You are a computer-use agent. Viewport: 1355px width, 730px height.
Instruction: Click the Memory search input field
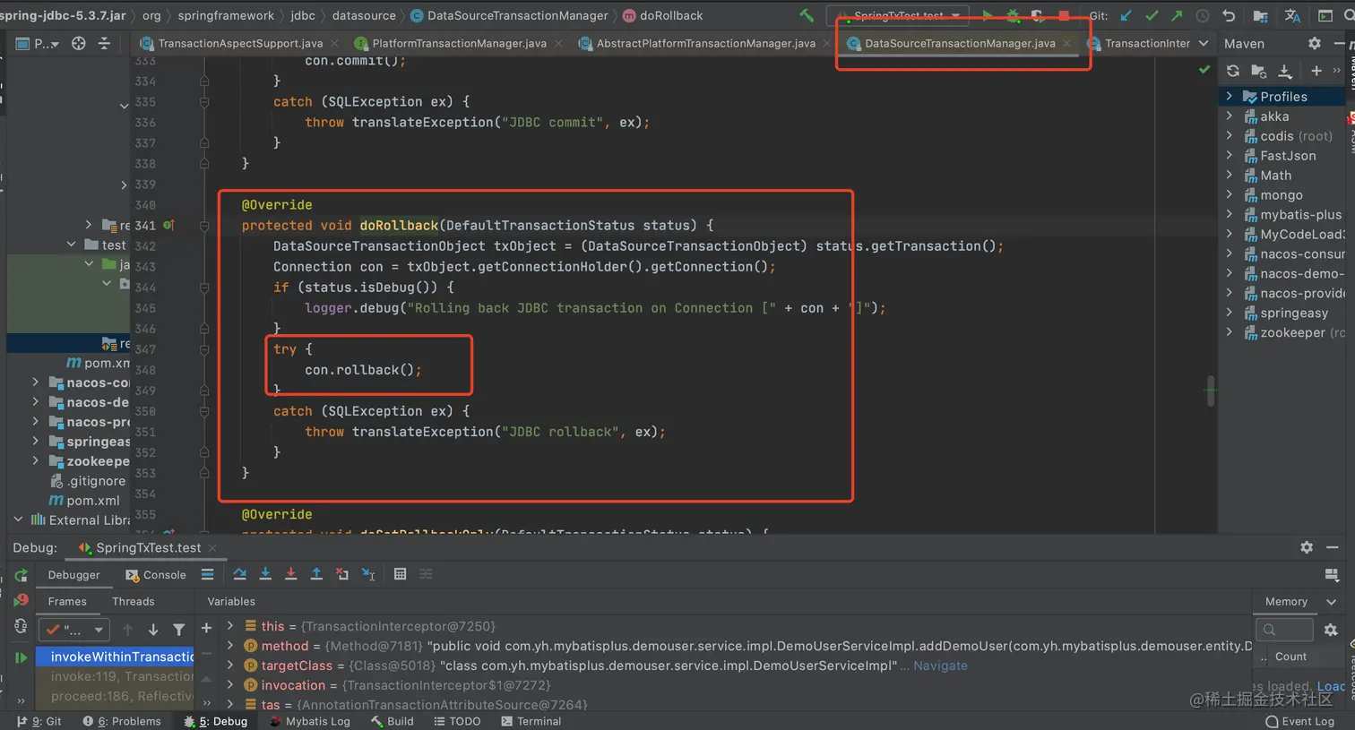click(x=1284, y=630)
